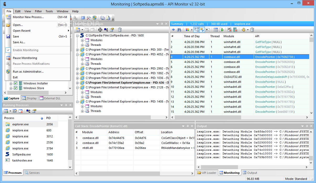The image size is (316, 183).
Task: Open the Tools menu
Action: click(x=49, y=11)
